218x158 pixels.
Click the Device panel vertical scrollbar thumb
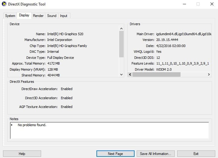tap(121, 44)
